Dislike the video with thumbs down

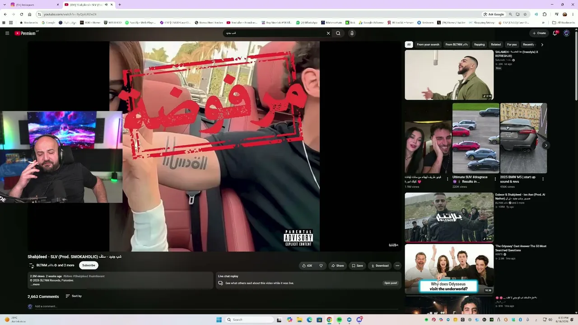coord(321,265)
